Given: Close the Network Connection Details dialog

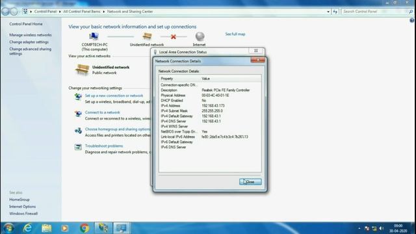Looking at the screenshot, I should [x=250, y=182].
